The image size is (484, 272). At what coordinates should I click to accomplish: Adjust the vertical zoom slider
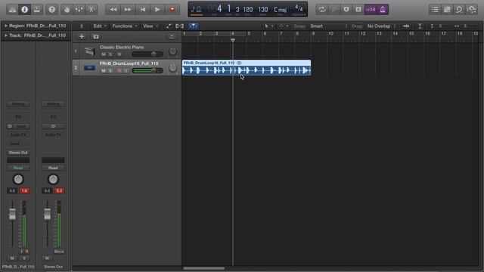click(x=440, y=26)
